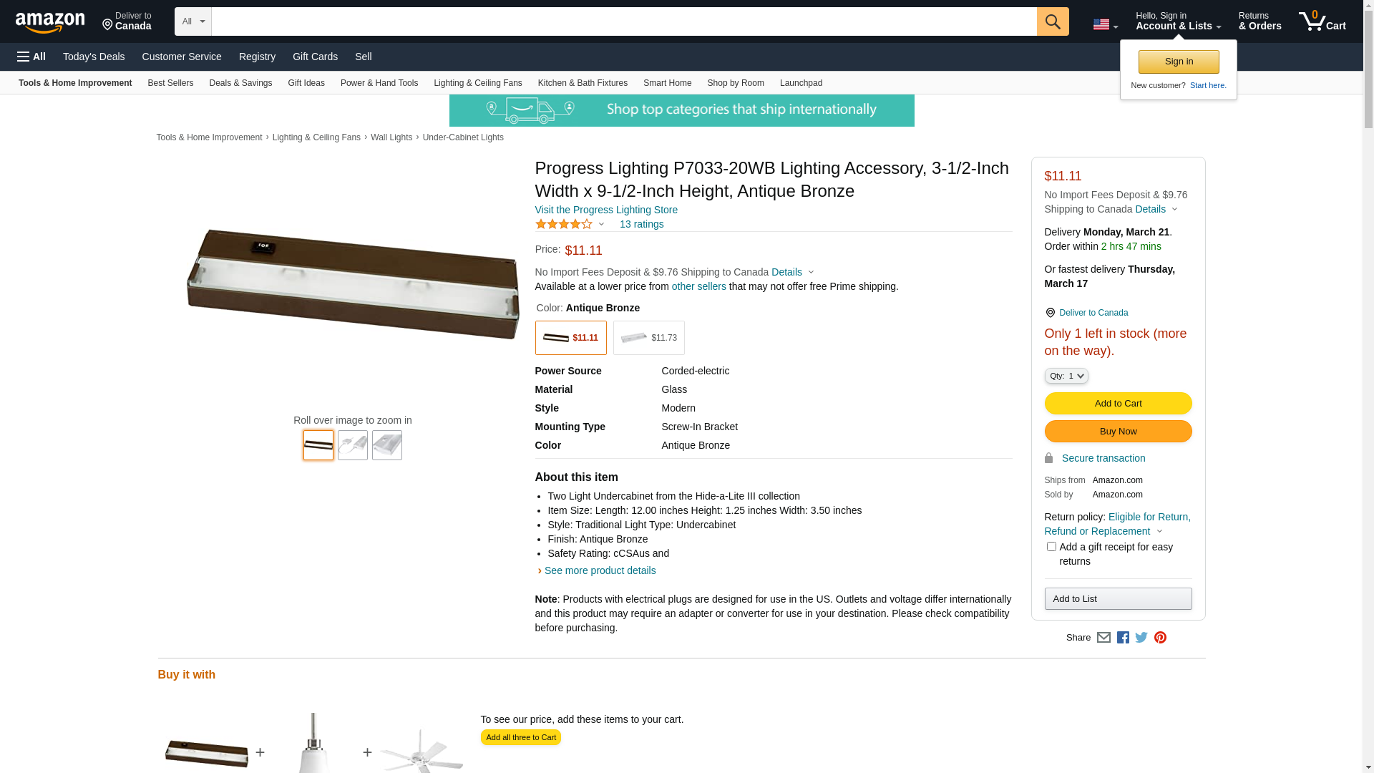Click the search magnifier button
This screenshot has height=773, width=1374.
(1053, 21)
